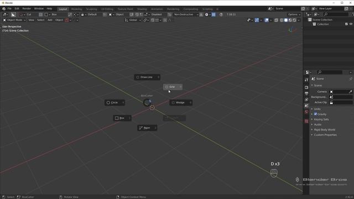The image size is (354, 199).
Task: Click the View Layer name field
Action: [331, 9]
